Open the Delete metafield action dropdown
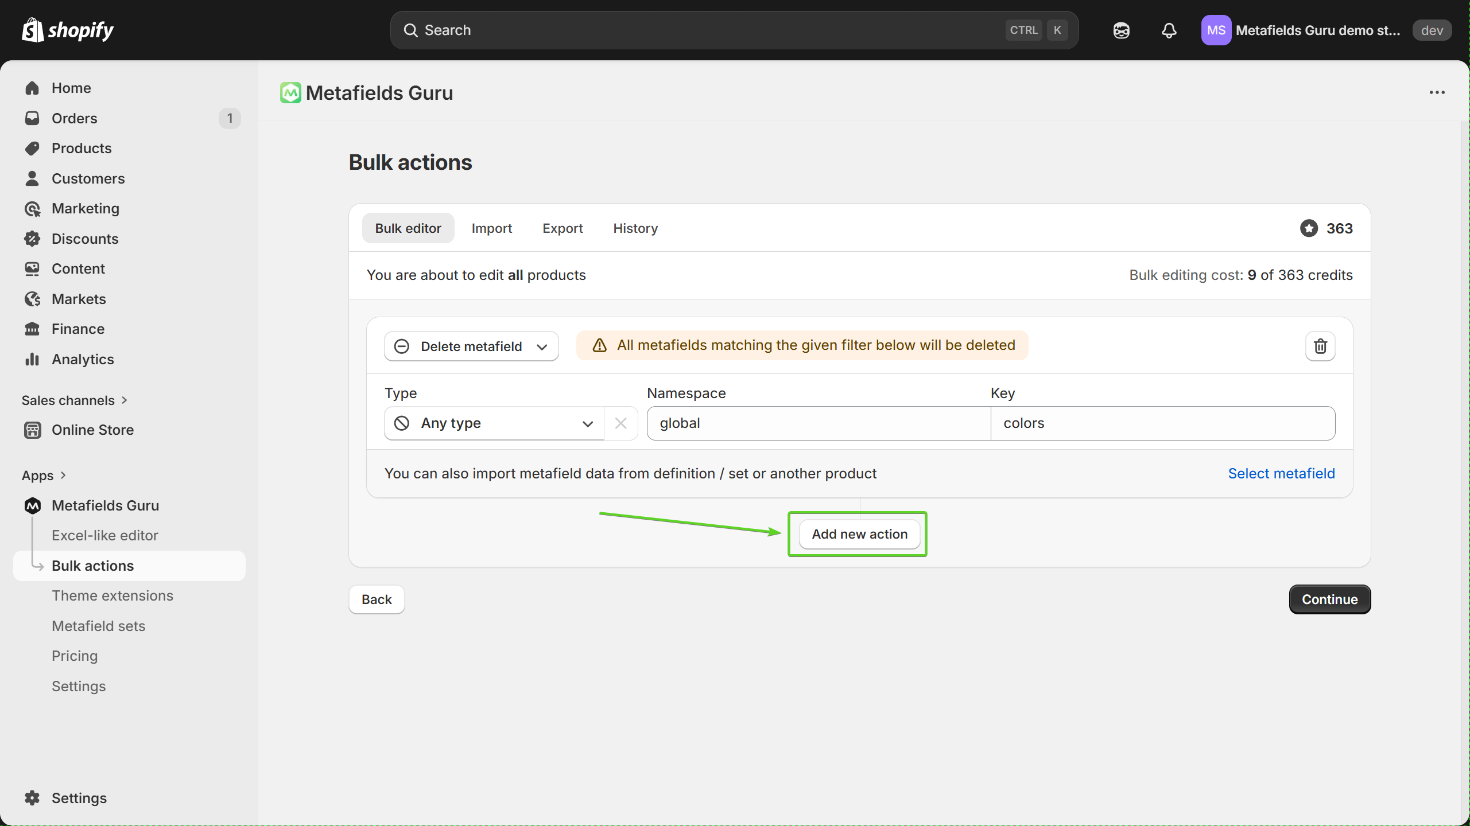Image resolution: width=1470 pixels, height=826 pixels. click(x=471, y=346)
